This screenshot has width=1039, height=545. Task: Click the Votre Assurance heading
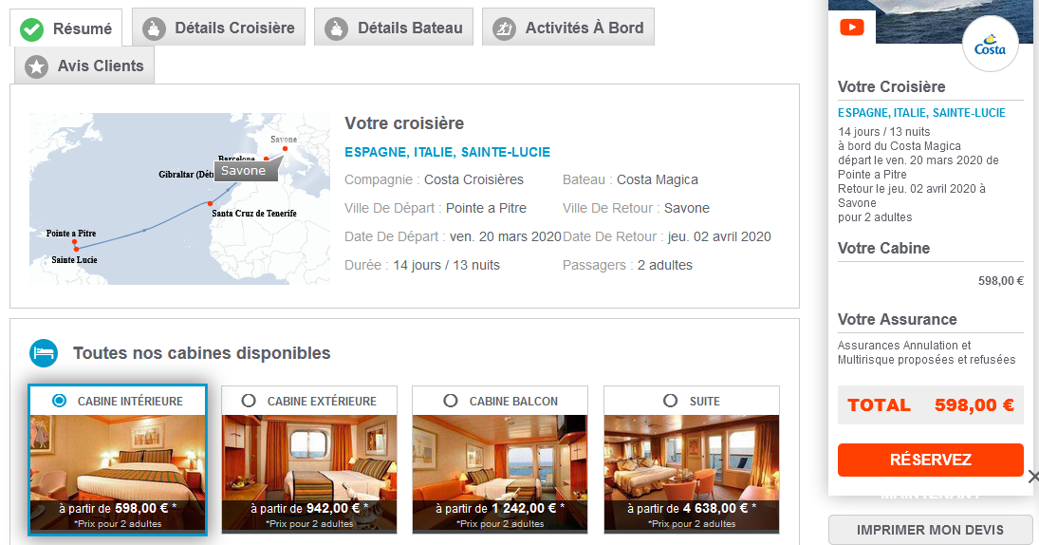pyautogui.click(x=898, y=320)
